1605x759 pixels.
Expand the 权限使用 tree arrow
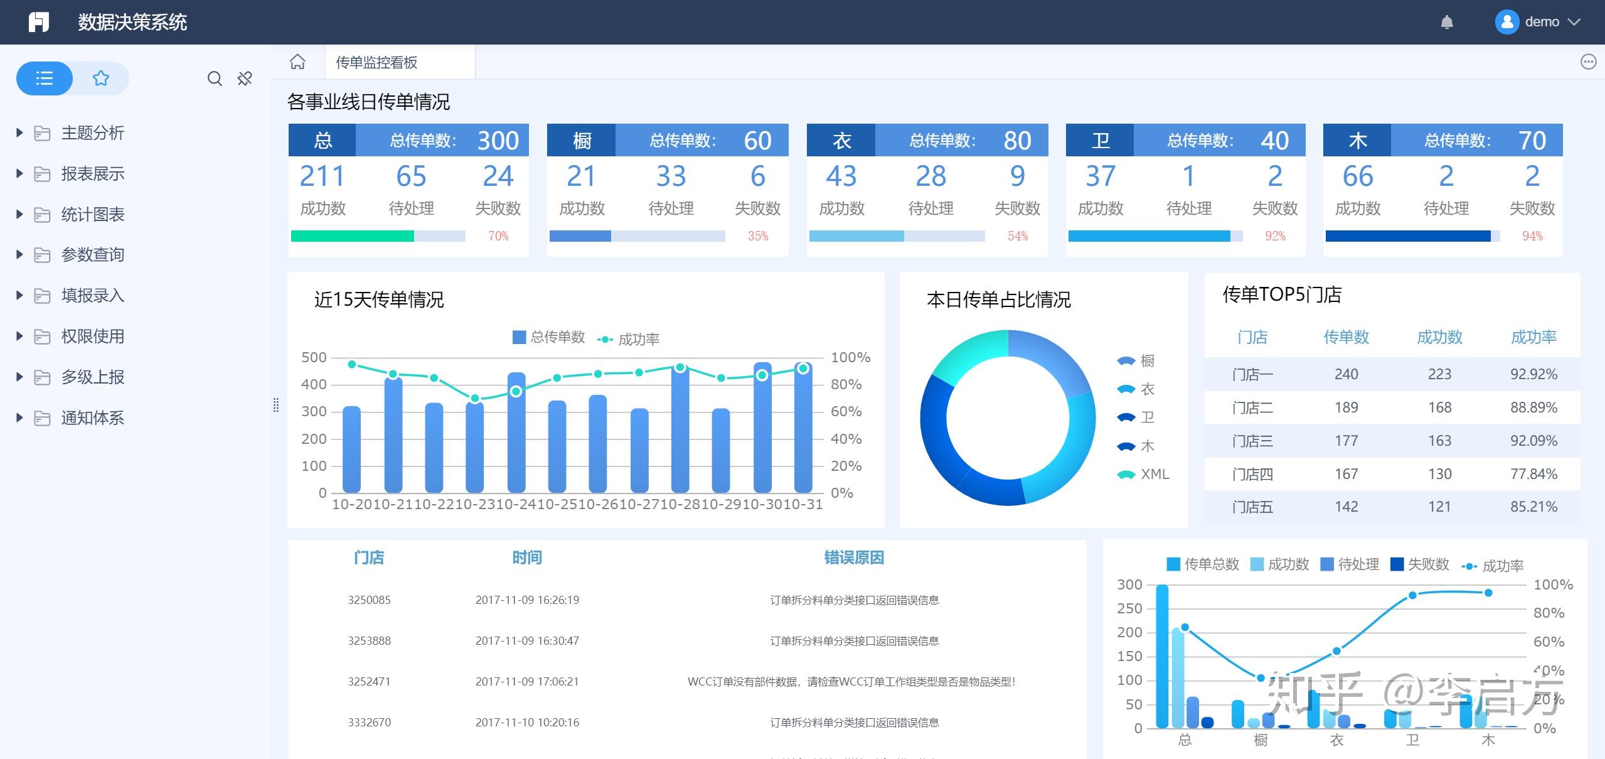pos(19,336)
